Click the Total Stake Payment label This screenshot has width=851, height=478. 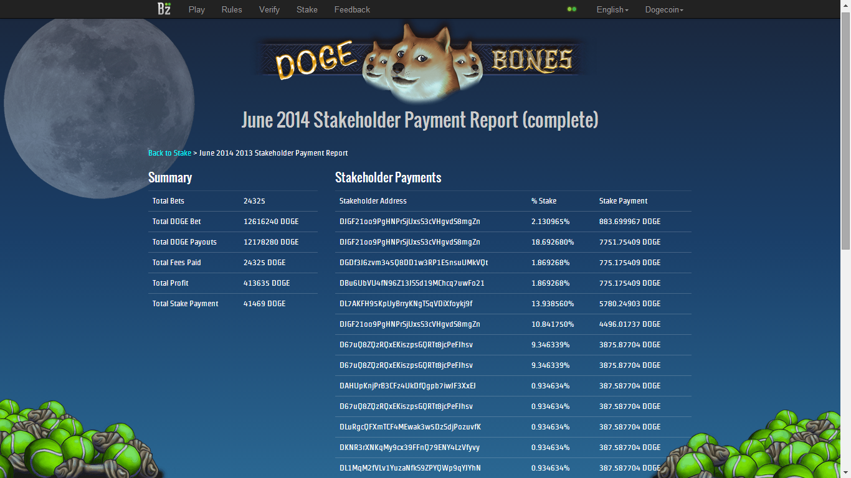coord(186,304)
